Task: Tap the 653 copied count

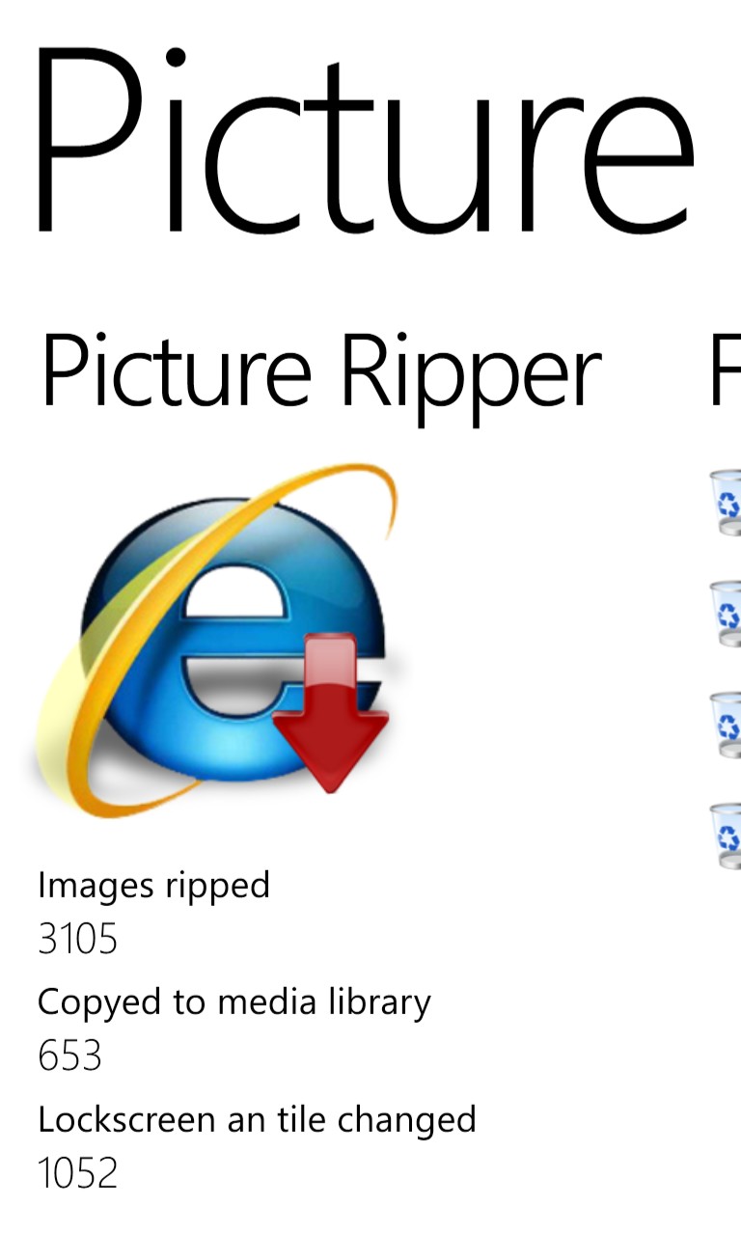Action: pos(69,1056)
